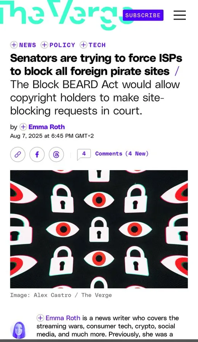Follow the News topic plus icon
Screen dimensions: 198x342
14,45
